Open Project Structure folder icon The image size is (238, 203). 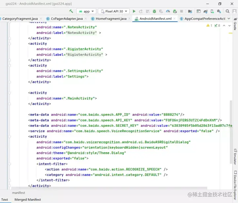(190, 11)
